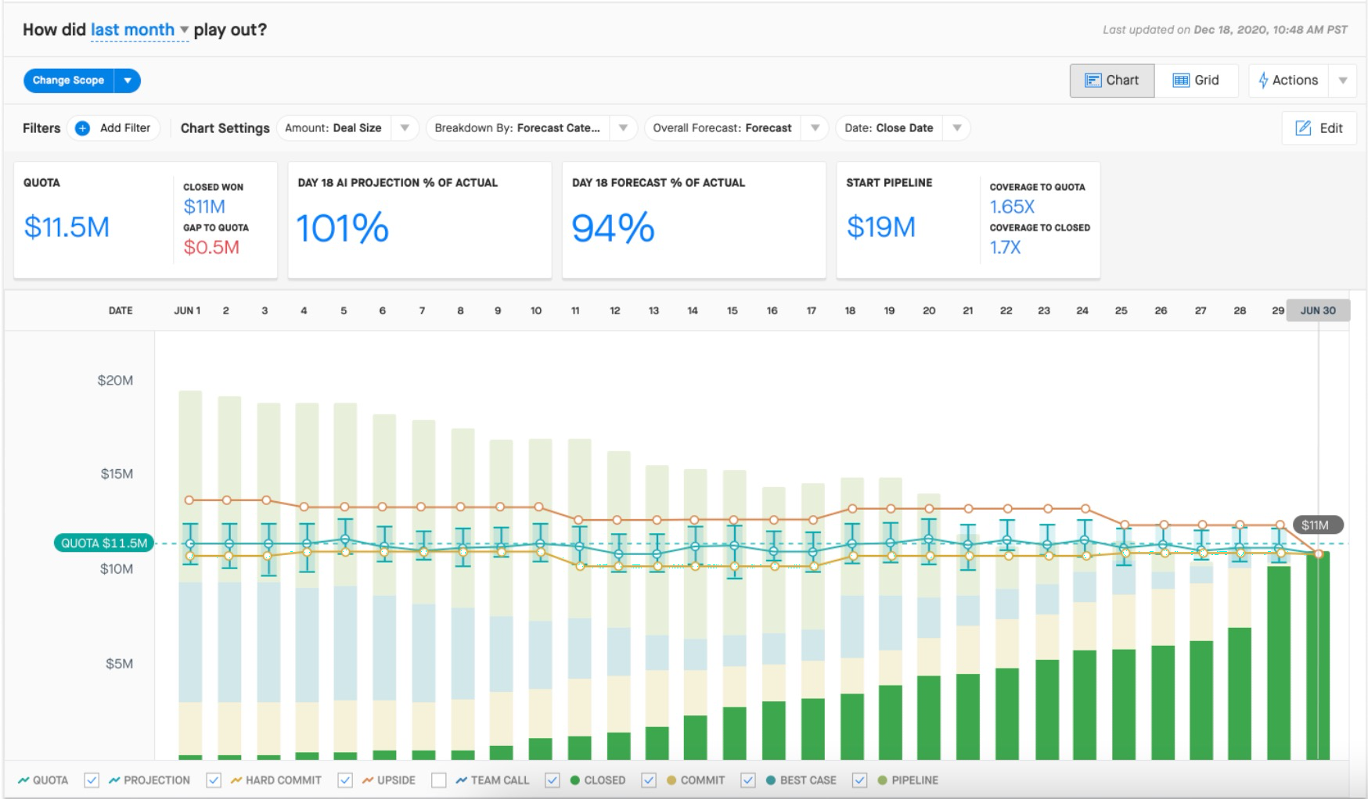Open the 'last month' period dropdown
This screenshot has height=799, width=1368.
point(139,30)
